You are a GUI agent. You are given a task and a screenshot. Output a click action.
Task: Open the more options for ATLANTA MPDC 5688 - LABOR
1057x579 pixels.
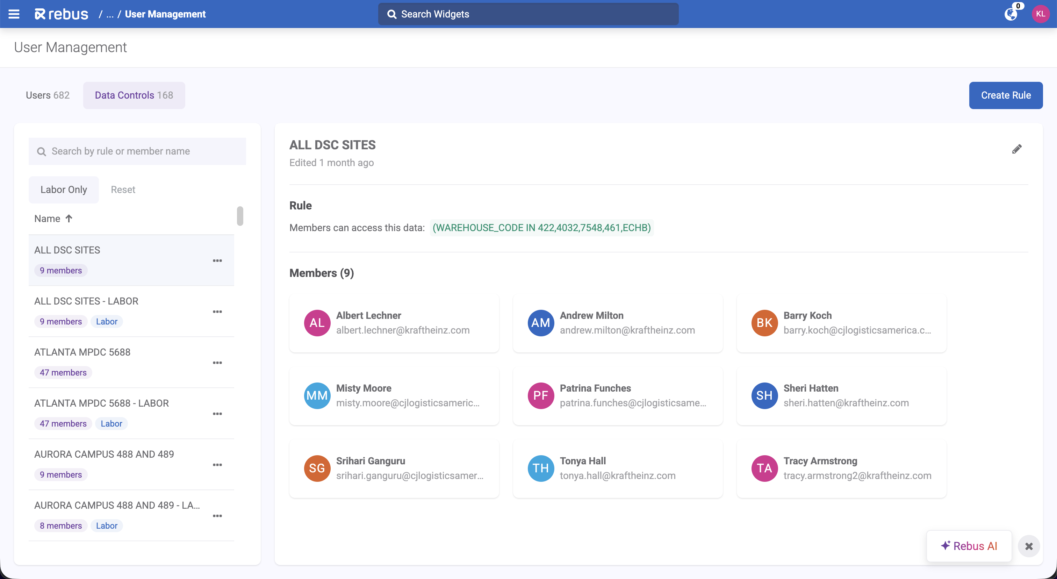click(217, 414)
